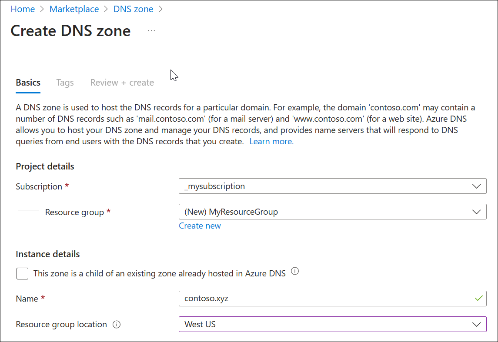Screen dimensions: 498x342
Task: Click breadcrumb chevron after Home
Action: (x=42, y=9)
